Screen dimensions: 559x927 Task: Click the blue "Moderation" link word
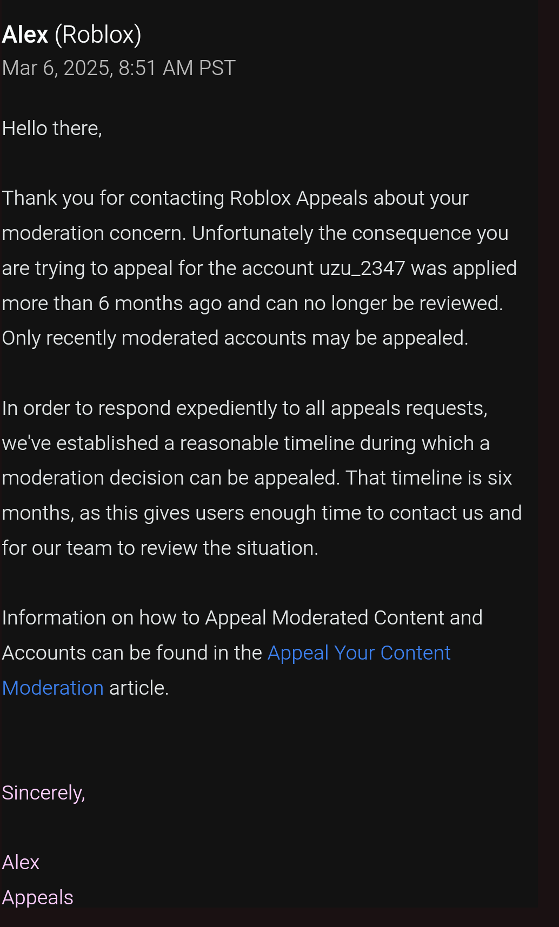(53, 688)
